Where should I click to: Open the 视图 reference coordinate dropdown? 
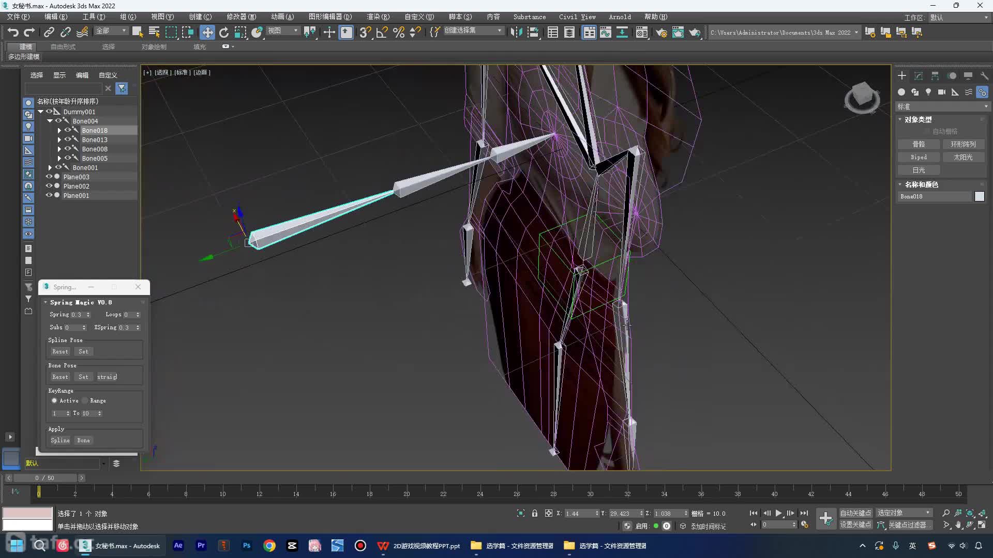[x=283, y=31]
